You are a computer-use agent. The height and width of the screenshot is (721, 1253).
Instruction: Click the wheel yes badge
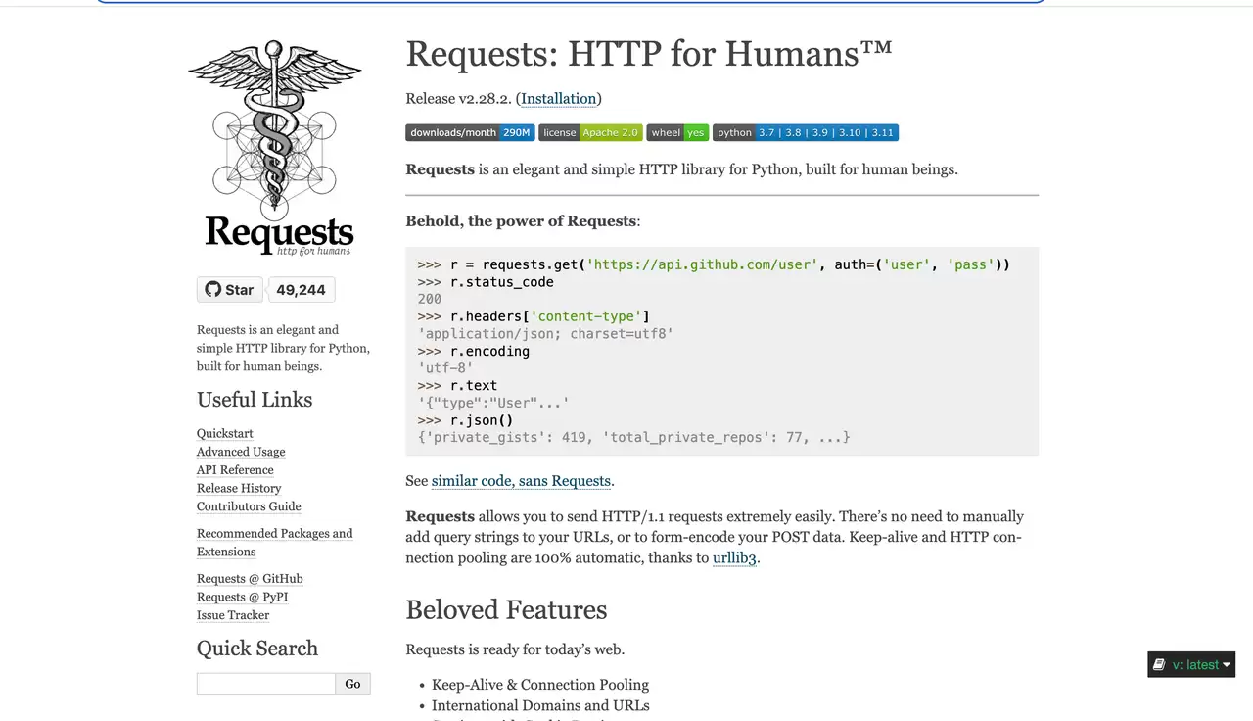tap(677, 132)
